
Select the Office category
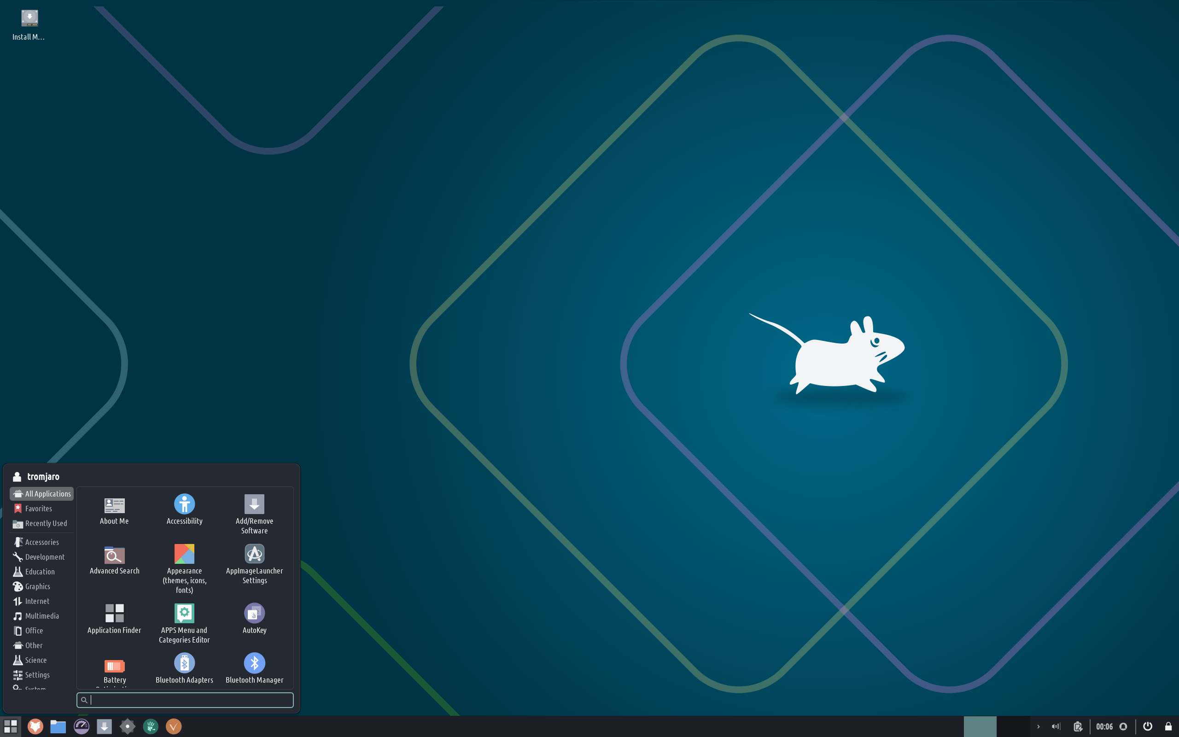click(x=42, y=630)
